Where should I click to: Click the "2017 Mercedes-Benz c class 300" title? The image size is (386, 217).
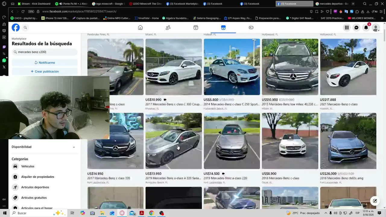[x=109, y=178]
